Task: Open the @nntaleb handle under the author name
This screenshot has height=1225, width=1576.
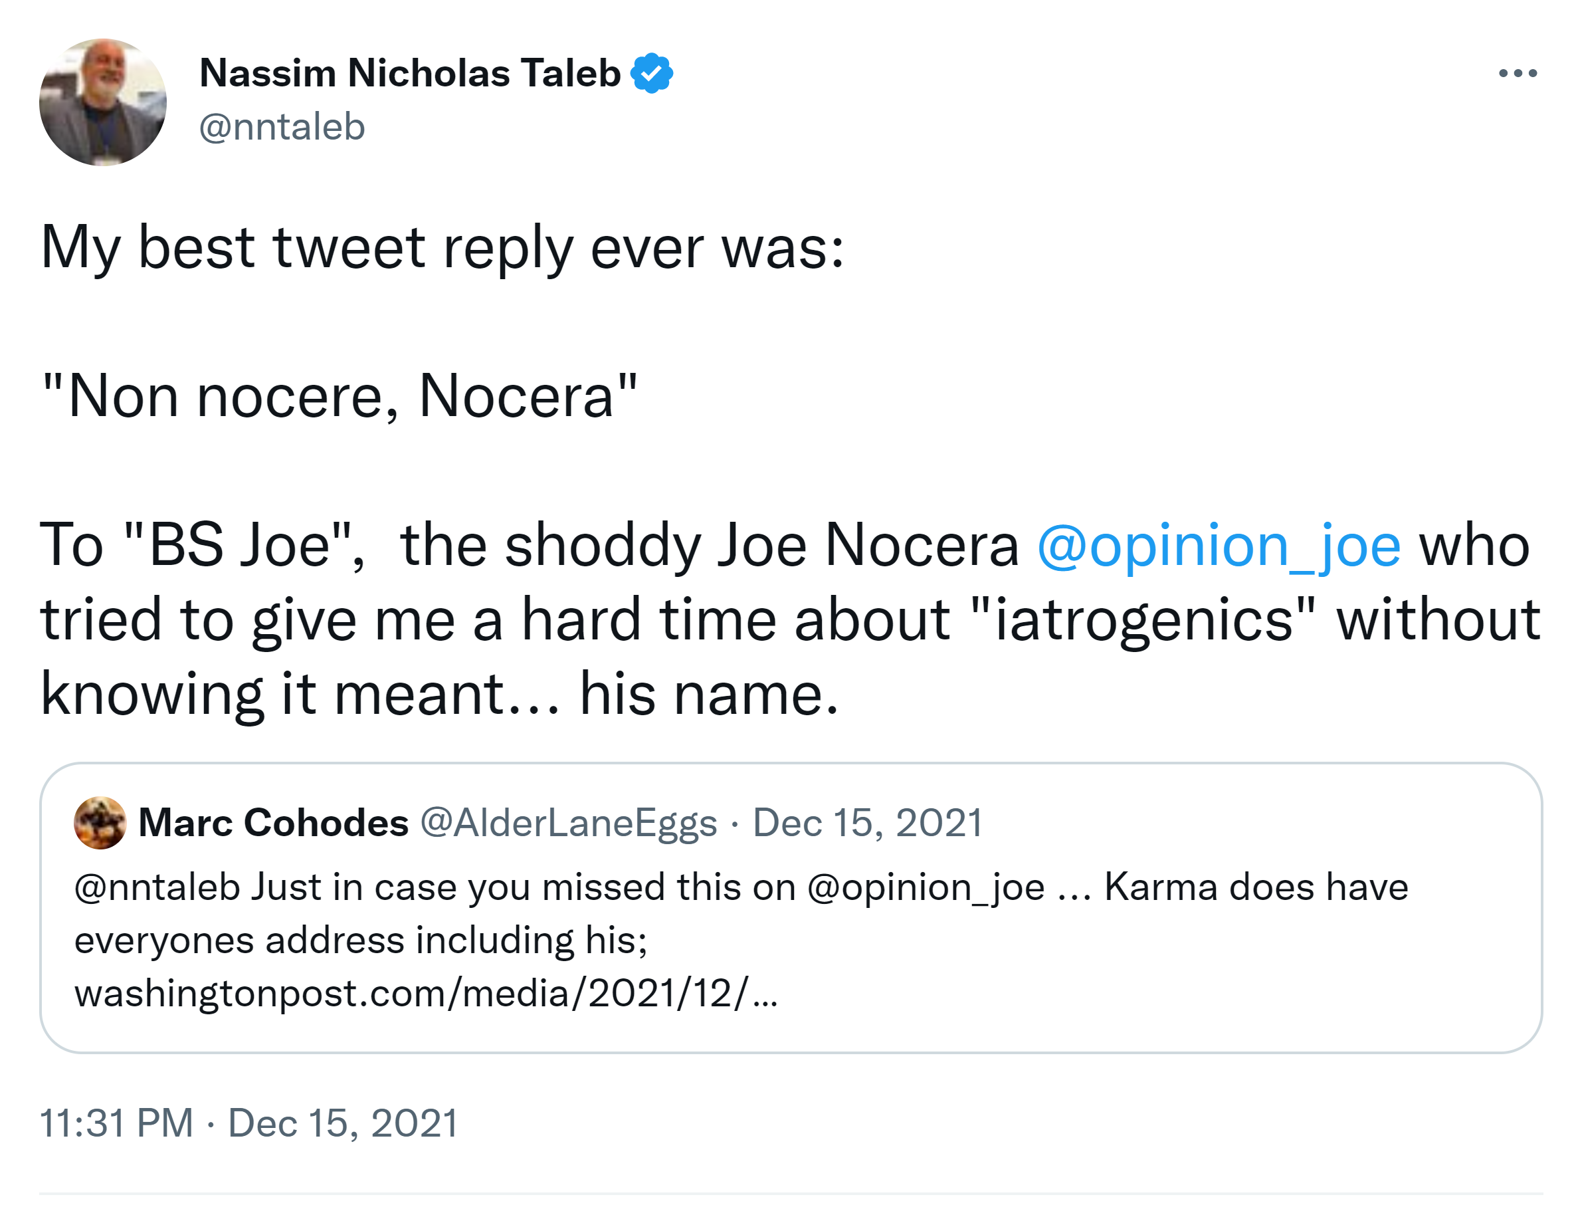Action: click(282, 127)
